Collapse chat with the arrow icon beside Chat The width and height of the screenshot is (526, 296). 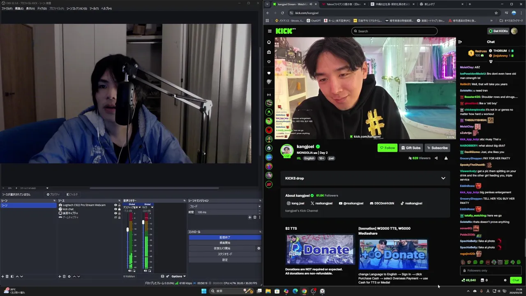tap(460, 42)
